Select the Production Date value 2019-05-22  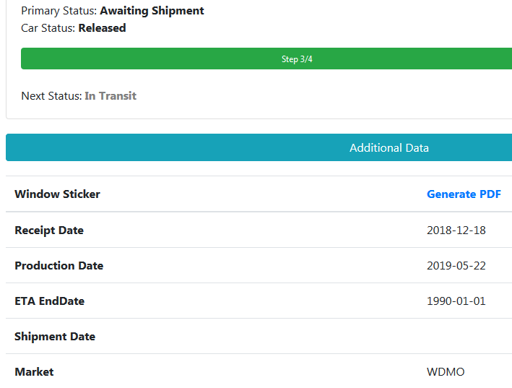click(x=456, y=265)
